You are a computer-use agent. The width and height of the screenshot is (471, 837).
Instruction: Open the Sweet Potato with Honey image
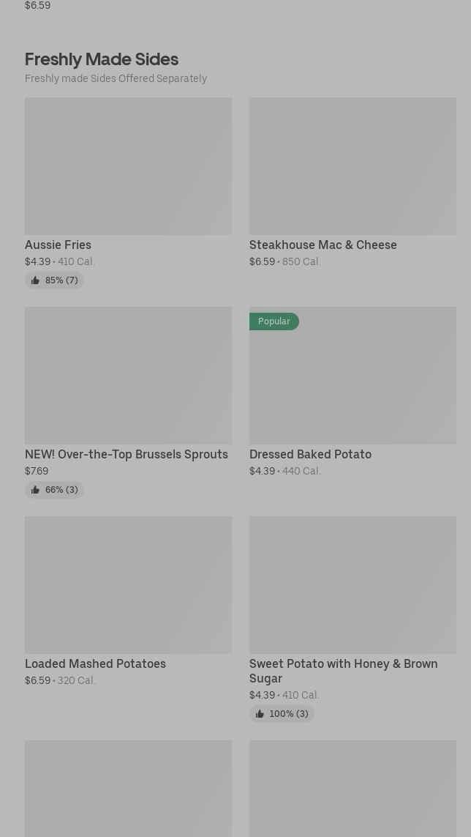click(x=353, y=584)
